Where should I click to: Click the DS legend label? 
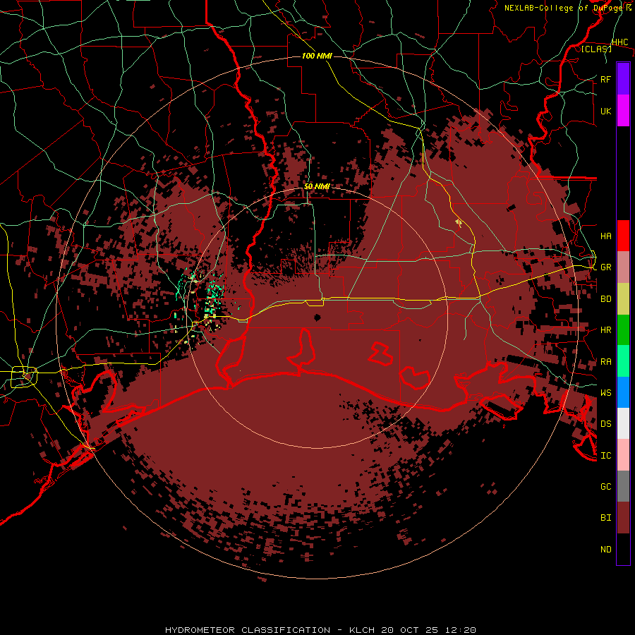coord(605,423)
